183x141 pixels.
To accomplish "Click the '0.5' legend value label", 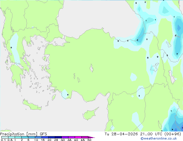I will point(10,140).
